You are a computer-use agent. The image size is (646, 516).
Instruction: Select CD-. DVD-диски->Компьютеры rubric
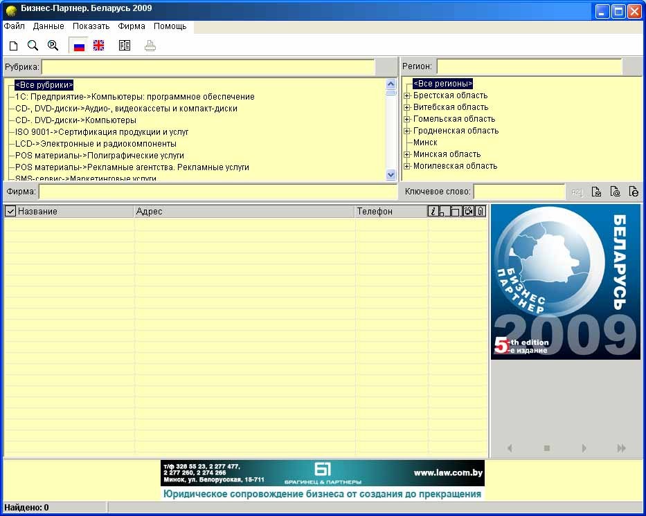[x=75, y=120]
